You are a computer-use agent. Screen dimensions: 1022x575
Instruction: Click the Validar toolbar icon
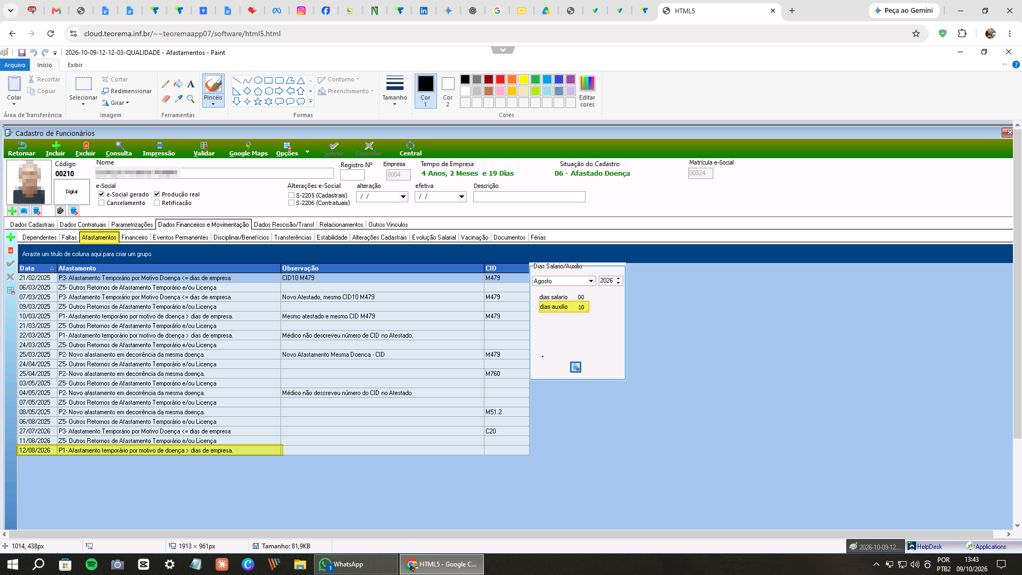(x=204, y=149)
